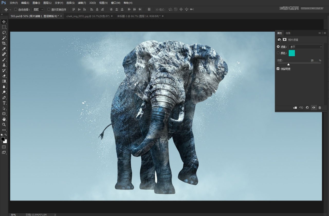Enable the Auto-Select checkbox
Screen dimensions: 329x216
[x=16, y=10]
